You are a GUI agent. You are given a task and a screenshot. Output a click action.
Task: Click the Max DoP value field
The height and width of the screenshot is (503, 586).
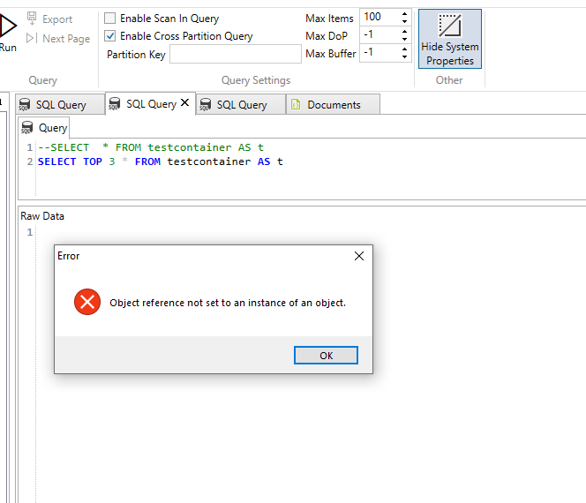tap(379, 35)
